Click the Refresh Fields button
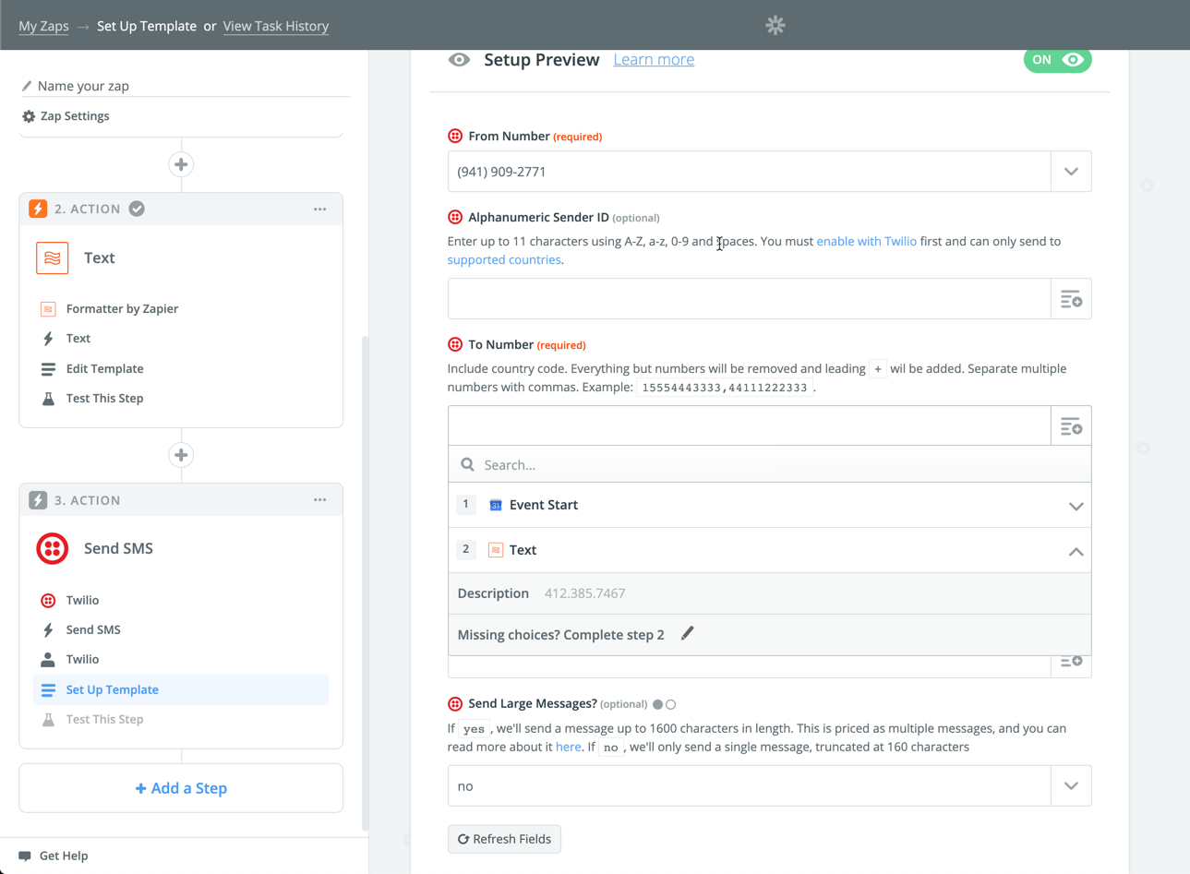1190x874 pixels. coord(504,838)
